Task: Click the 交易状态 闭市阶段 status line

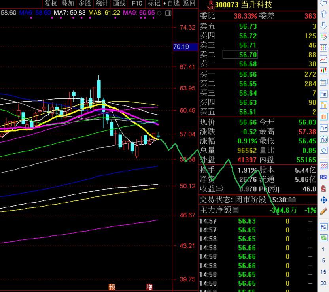Action: coord(248,200)
